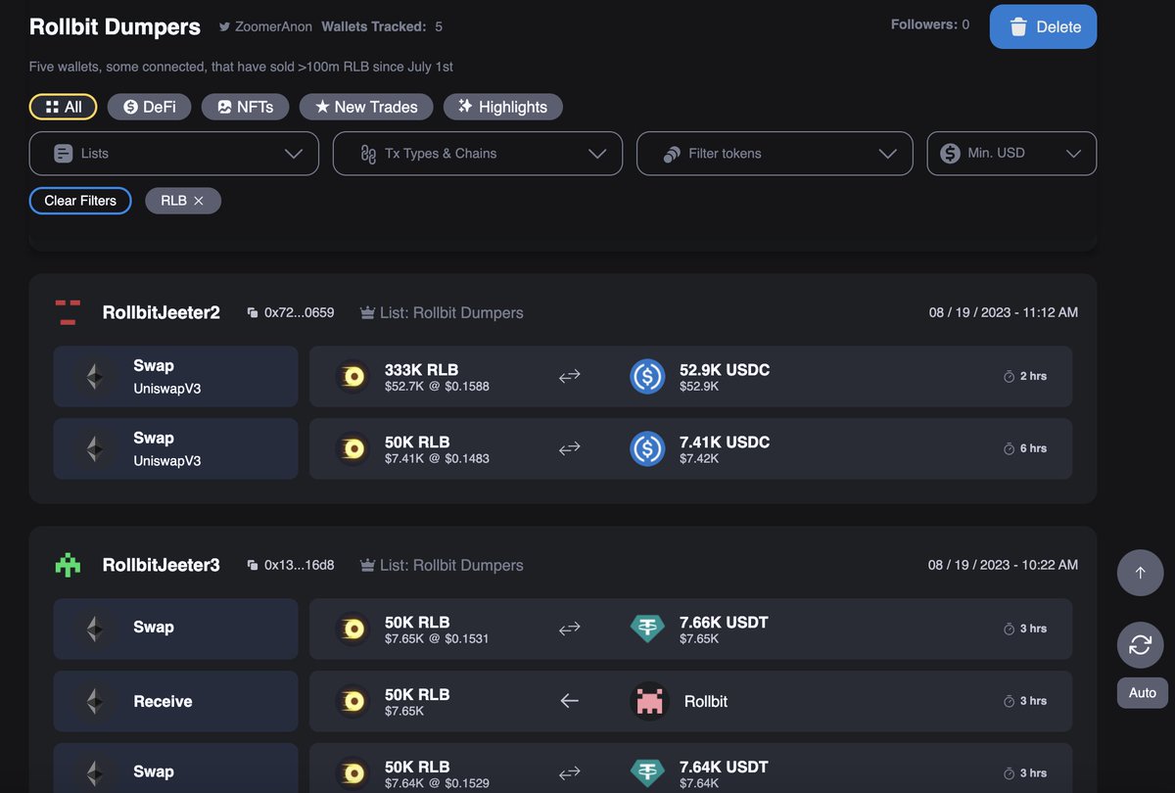
Task: Click RLB token icon beside $7.41K @ $0.1483
Action: (352, 448)
